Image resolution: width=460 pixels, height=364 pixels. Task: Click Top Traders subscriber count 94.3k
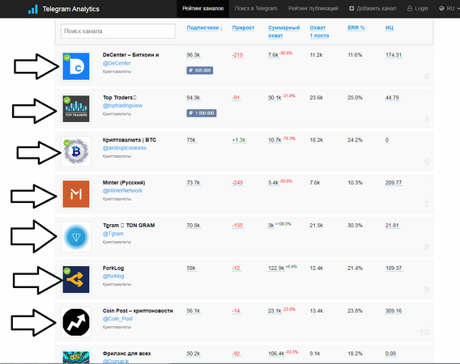click(194, 98)
